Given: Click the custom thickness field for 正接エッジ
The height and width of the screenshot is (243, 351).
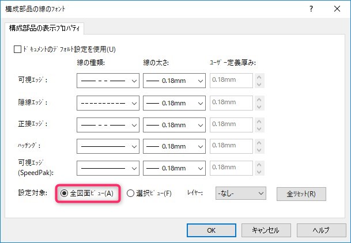Looking at the screenshot, I should click(232, 124).
